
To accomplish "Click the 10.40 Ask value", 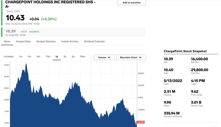I will [x=169, y=70].
